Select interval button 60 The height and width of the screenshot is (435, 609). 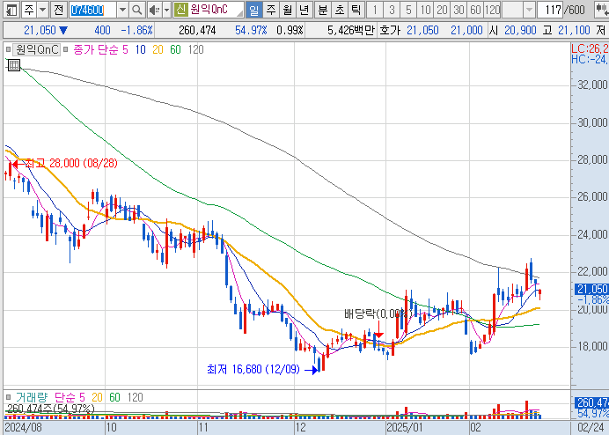click(x=475, y=10)
